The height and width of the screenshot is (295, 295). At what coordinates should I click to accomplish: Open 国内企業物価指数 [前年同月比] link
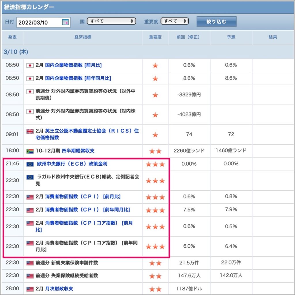point(78,78)
